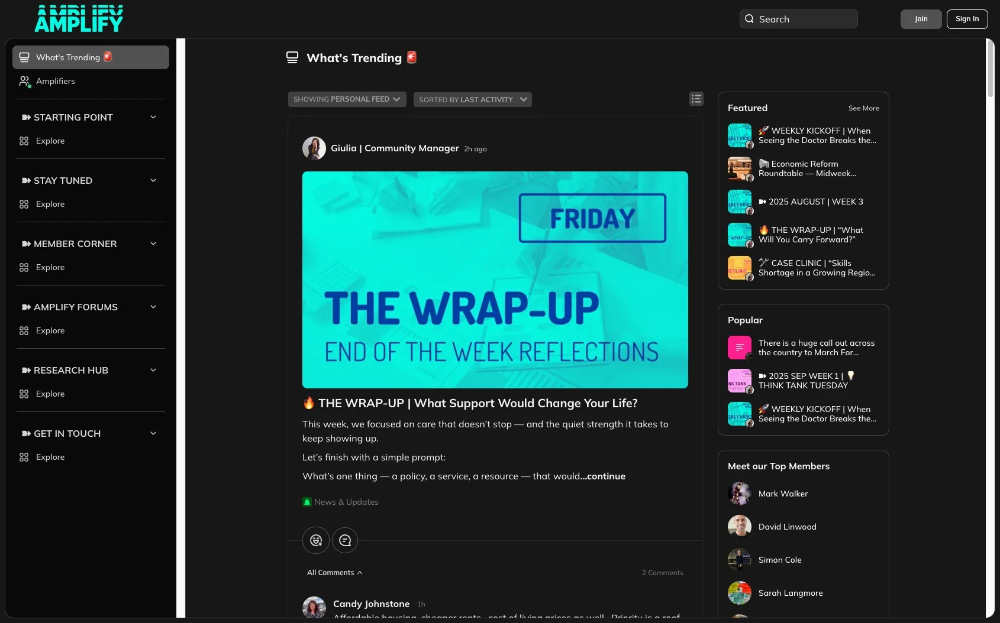1000x623 pixels.
Task: Click the add reaction emoji icon
Action: click(x=316, y=540)
